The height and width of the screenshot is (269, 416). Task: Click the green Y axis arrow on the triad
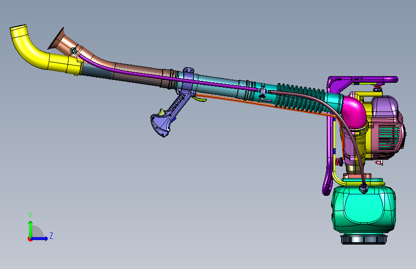pyautogui.click(x=31, y=229)
